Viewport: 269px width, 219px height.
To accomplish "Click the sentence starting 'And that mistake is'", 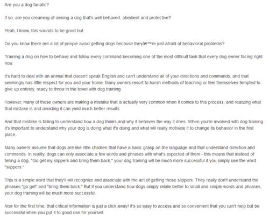I will (x=95, y=122).
